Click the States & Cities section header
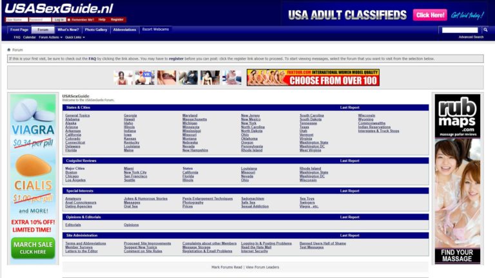495x278 pixels. [x=78, y=107]
